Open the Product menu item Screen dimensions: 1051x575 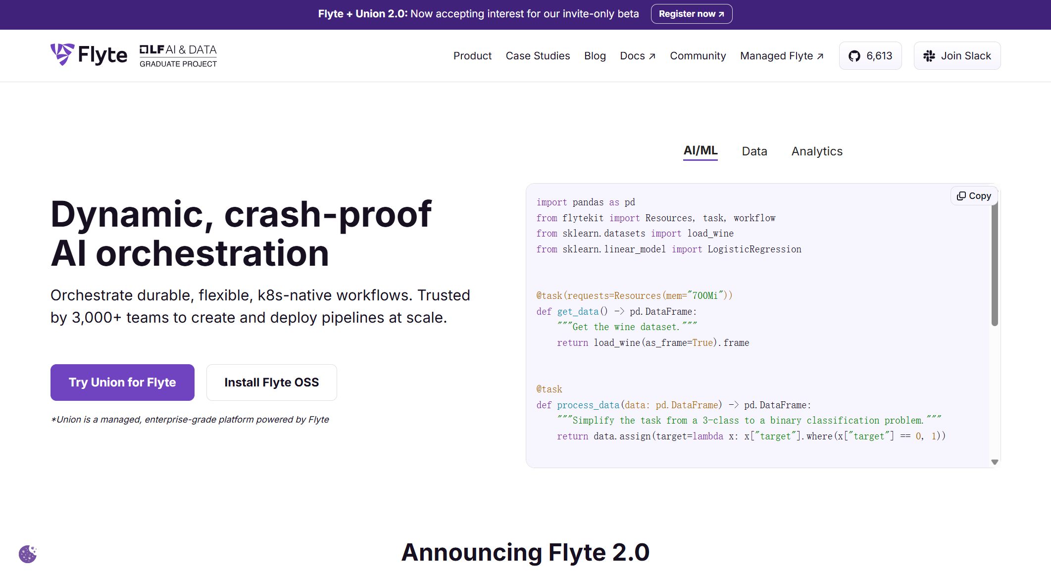[472, 56]
